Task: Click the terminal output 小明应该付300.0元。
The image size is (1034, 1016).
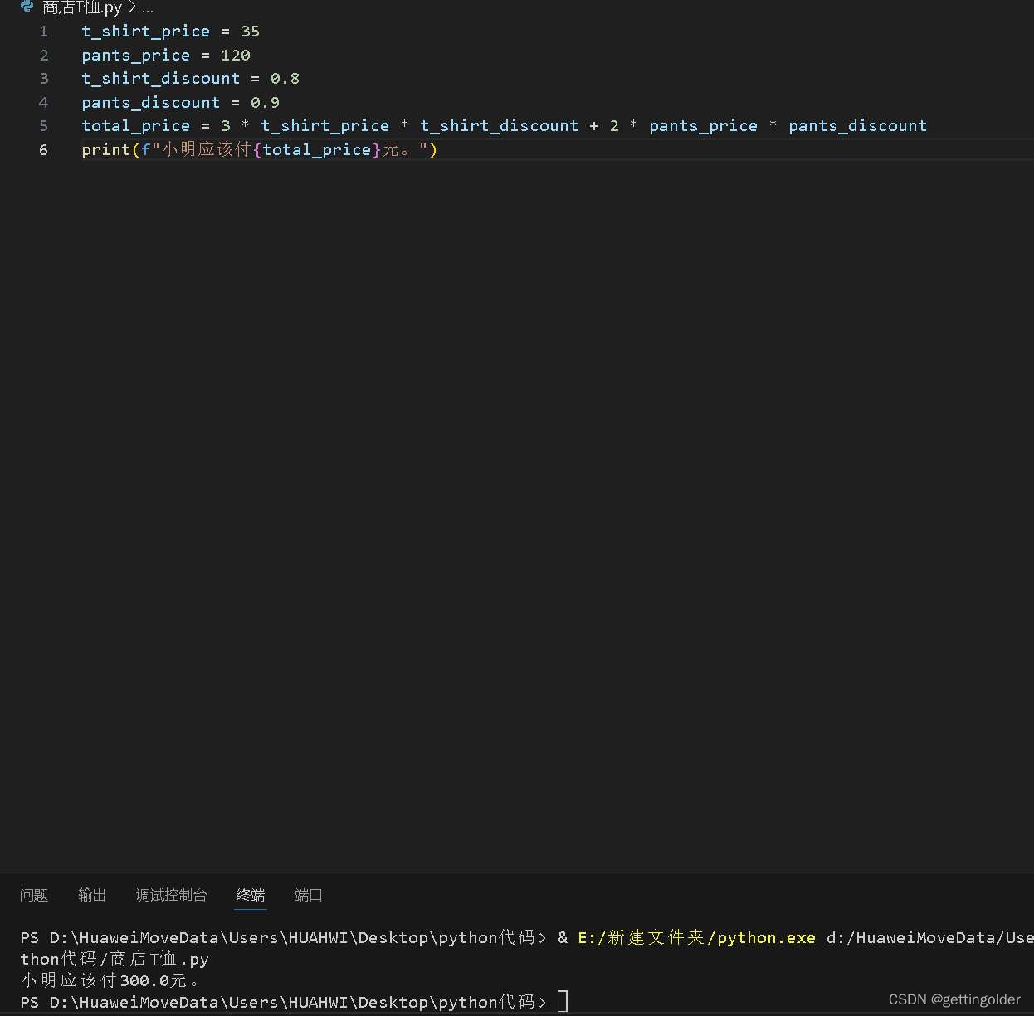Action: (x=111, y=980)
